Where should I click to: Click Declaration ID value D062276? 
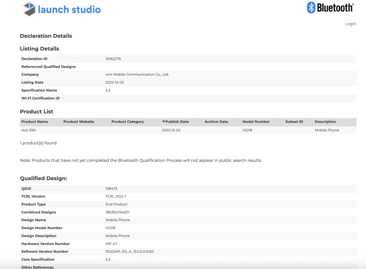pos(113,59)
